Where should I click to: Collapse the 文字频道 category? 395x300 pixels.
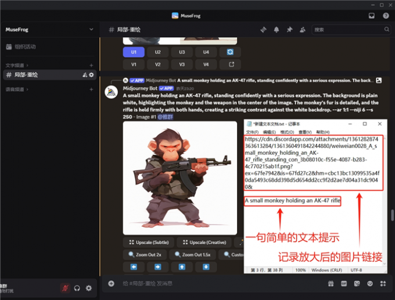point(17,66)
